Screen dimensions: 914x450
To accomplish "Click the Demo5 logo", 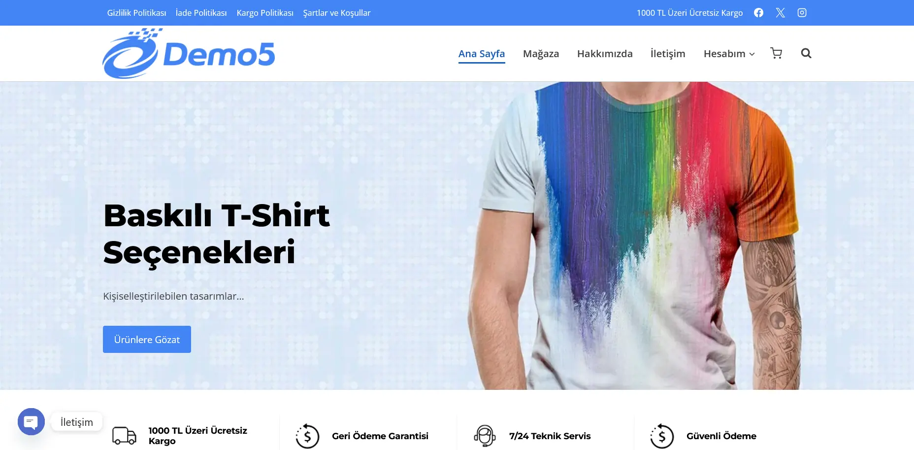I will 189,53.
